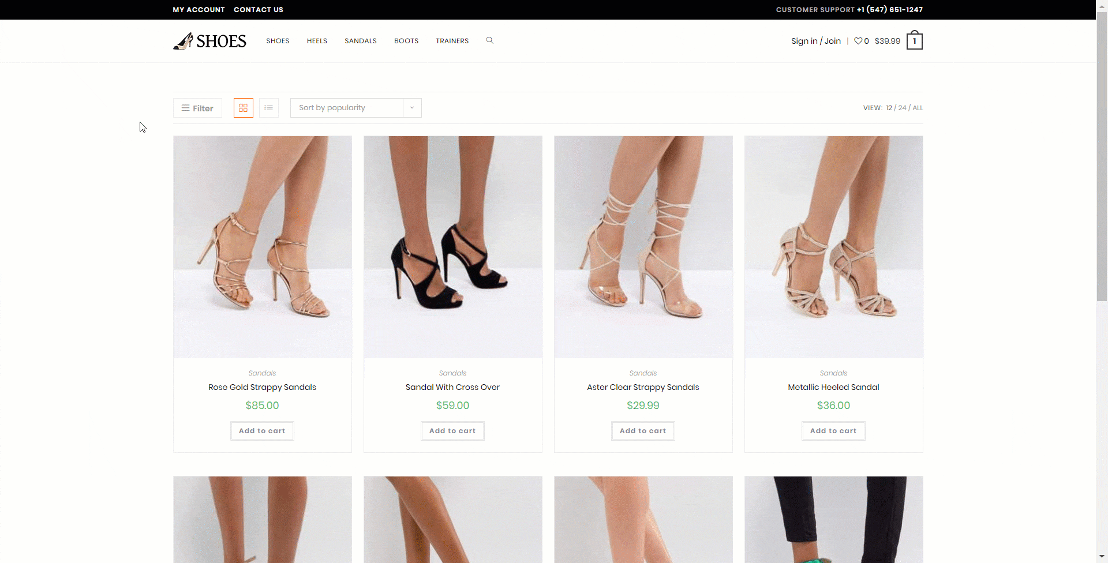Screen dimensions: 1108x563
Task: Switch to list view layout
Action: pos(269,108)
